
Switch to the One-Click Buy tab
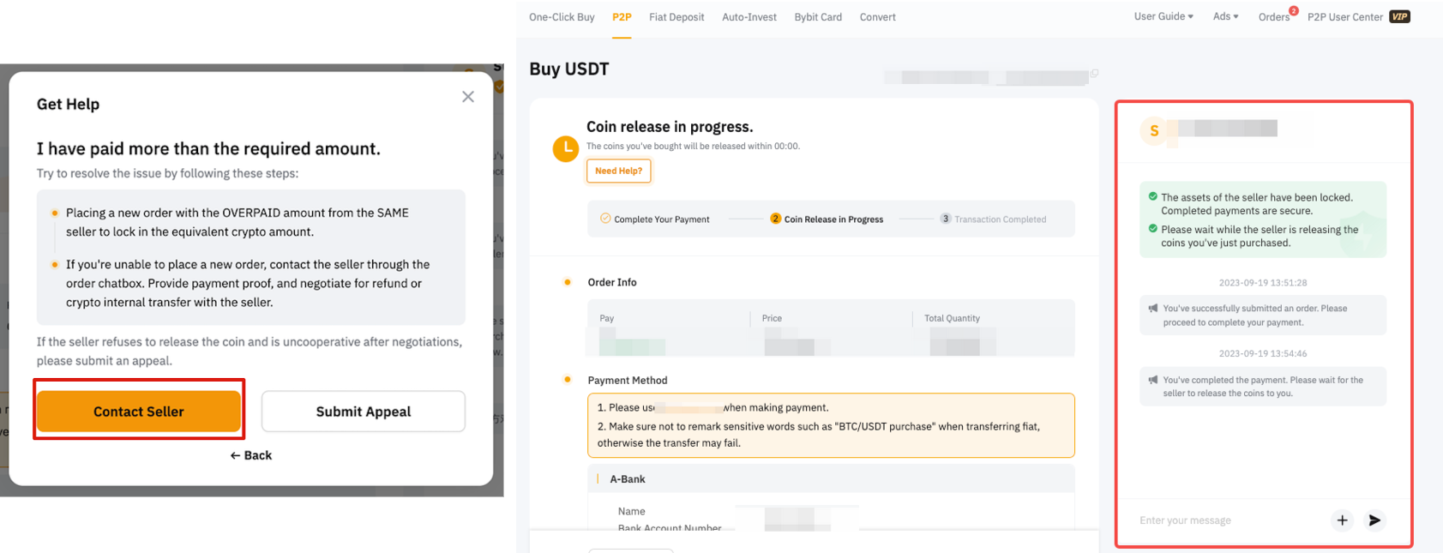coord(562,17)
